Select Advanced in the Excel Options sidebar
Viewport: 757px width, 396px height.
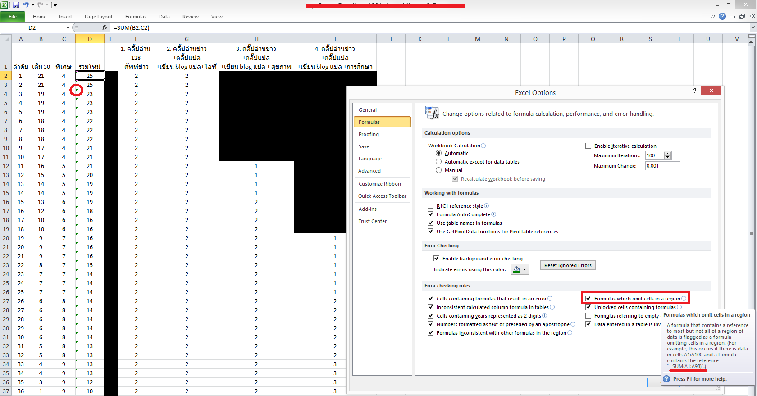click(x=369, y=171)
